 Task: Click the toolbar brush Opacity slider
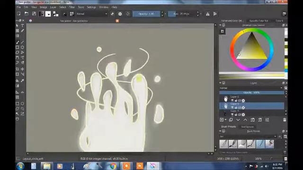[146, 14]
